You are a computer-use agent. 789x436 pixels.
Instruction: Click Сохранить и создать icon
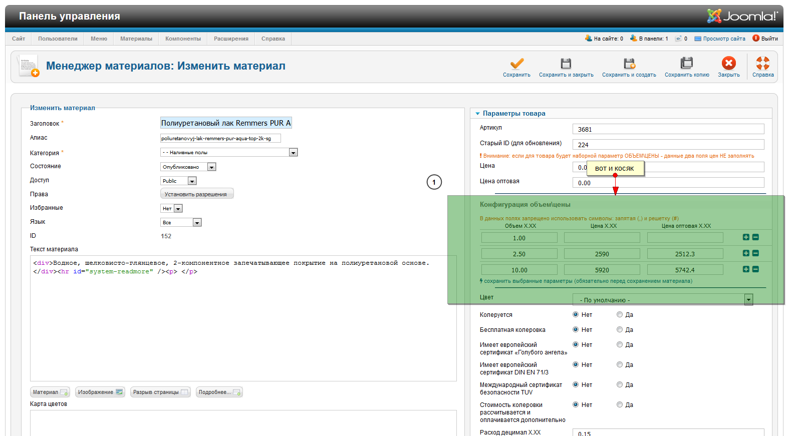click(629, 64)
